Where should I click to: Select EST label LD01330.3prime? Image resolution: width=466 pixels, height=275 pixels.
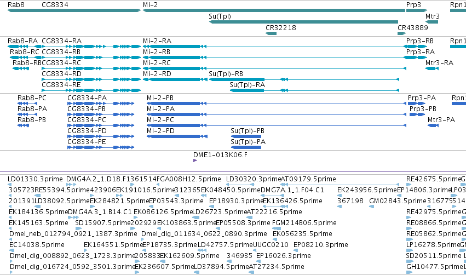click(x=36, y=179)
